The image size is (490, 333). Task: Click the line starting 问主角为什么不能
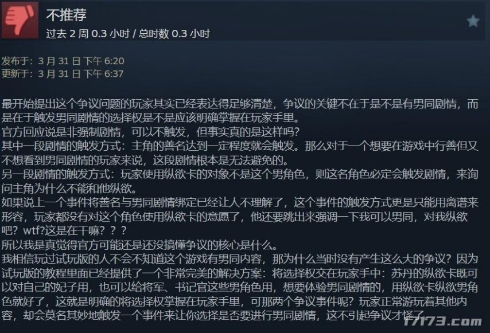pyautogui.click(x=69, y=189)
